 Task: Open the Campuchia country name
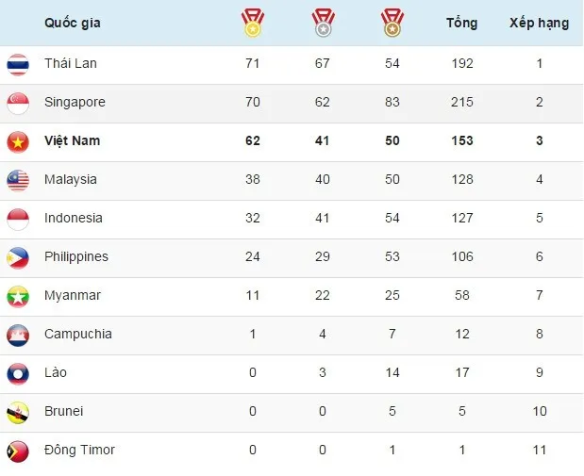pyautogui.click(x=78, y=335)
